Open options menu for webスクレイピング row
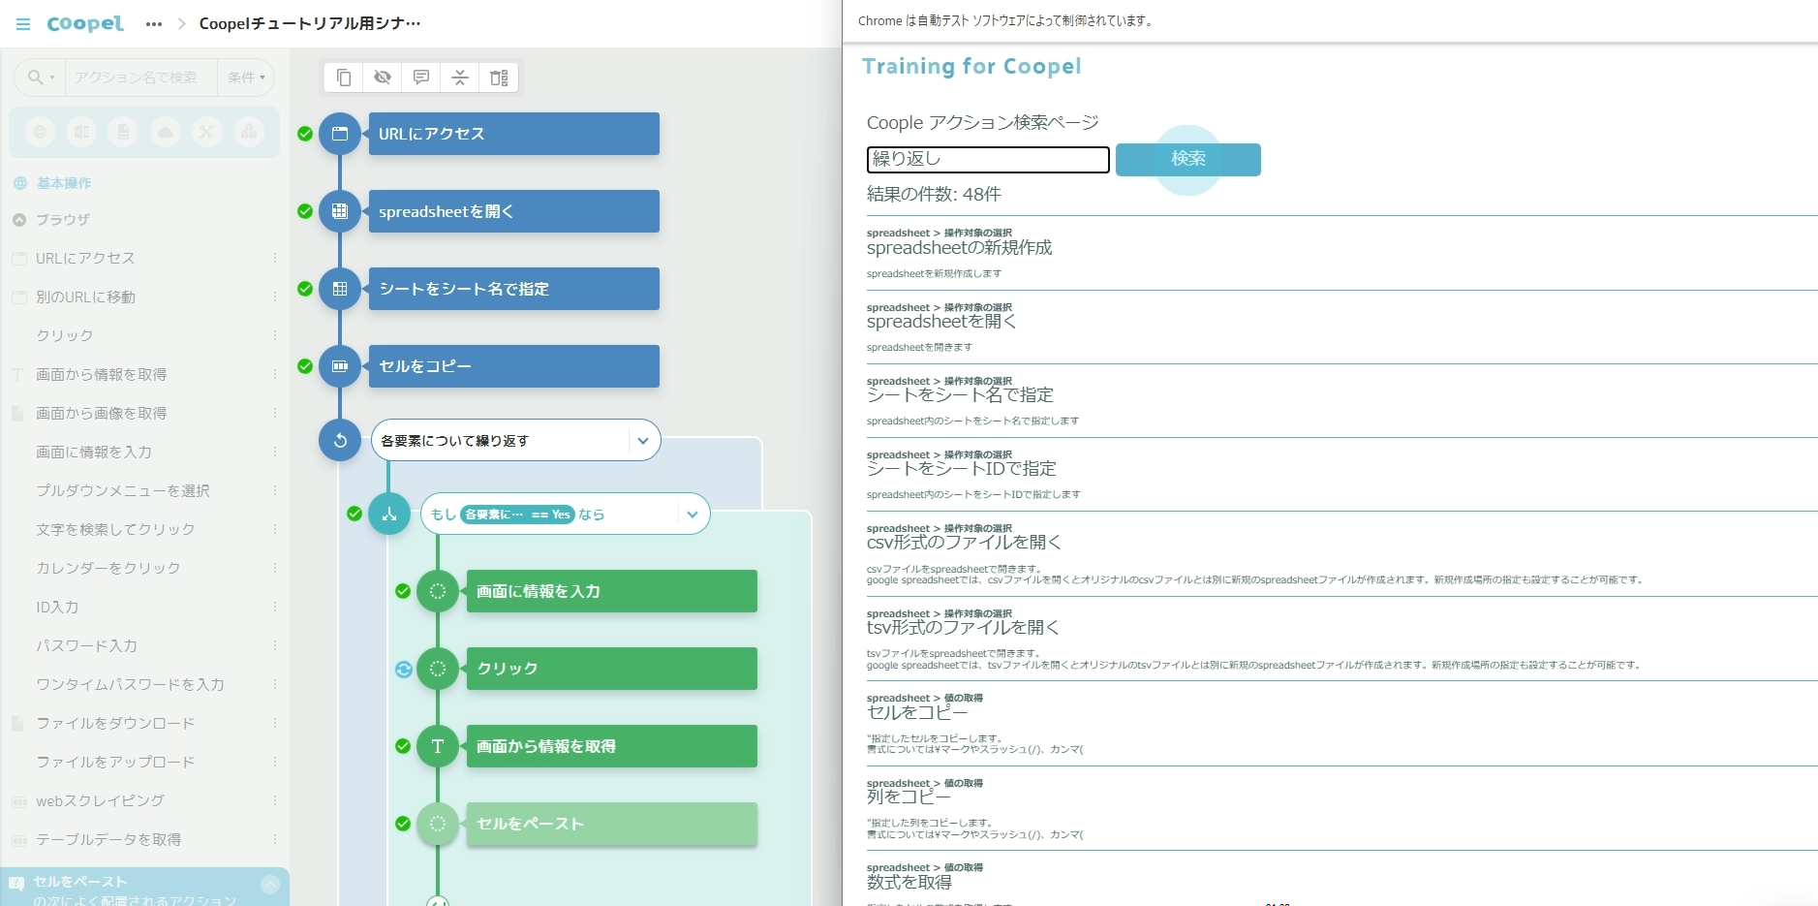The image size is (1818, 906). click(x=275, y=801)
